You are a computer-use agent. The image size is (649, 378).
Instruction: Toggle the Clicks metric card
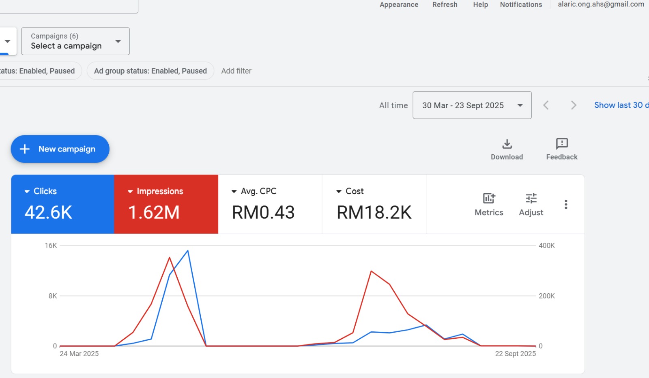coord(62,204)
